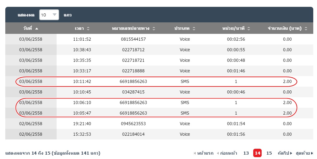Go to ก่อนหน้า previous page
Viewport: 317px width, 159px height.
click(x=227, y=153)
